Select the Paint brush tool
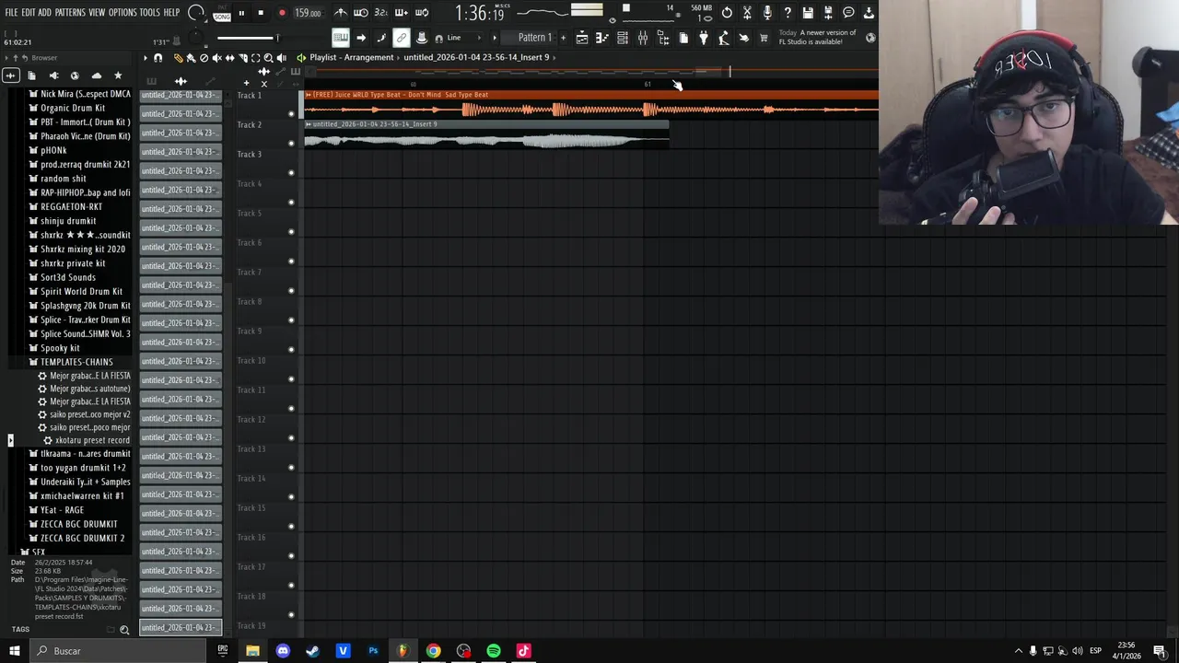Screen dimensions: 1179x663 [191, 58]
